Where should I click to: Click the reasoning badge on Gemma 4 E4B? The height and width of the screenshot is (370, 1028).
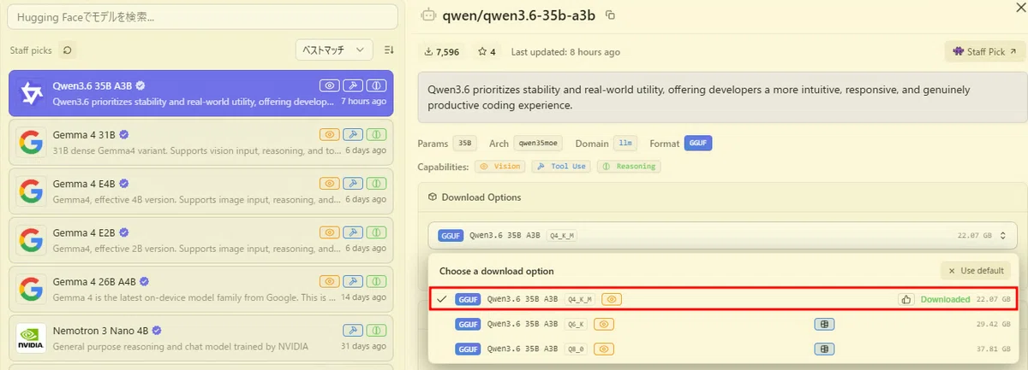pos(377,183)
